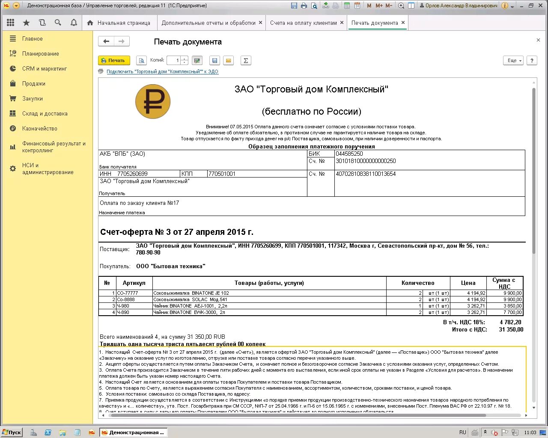Image resolution: width=548 pixels, height=438 pixels.
Task: Open the info help icon in title bar
Action: tap(505, 6)
